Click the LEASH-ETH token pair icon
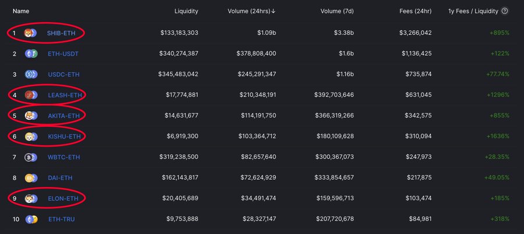524x234 pixels. pos(31,95)
